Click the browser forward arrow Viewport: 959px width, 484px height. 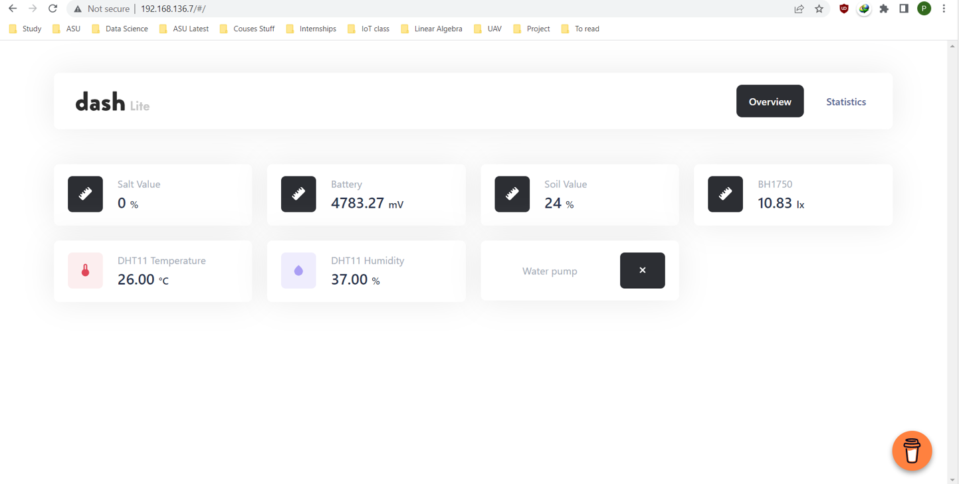[33, 9]
